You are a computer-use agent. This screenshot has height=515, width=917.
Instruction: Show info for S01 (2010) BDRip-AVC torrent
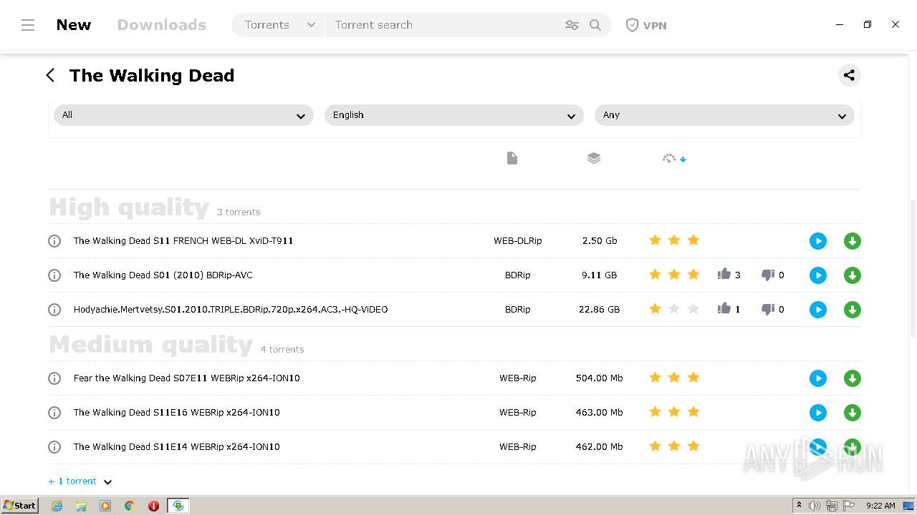54,275
